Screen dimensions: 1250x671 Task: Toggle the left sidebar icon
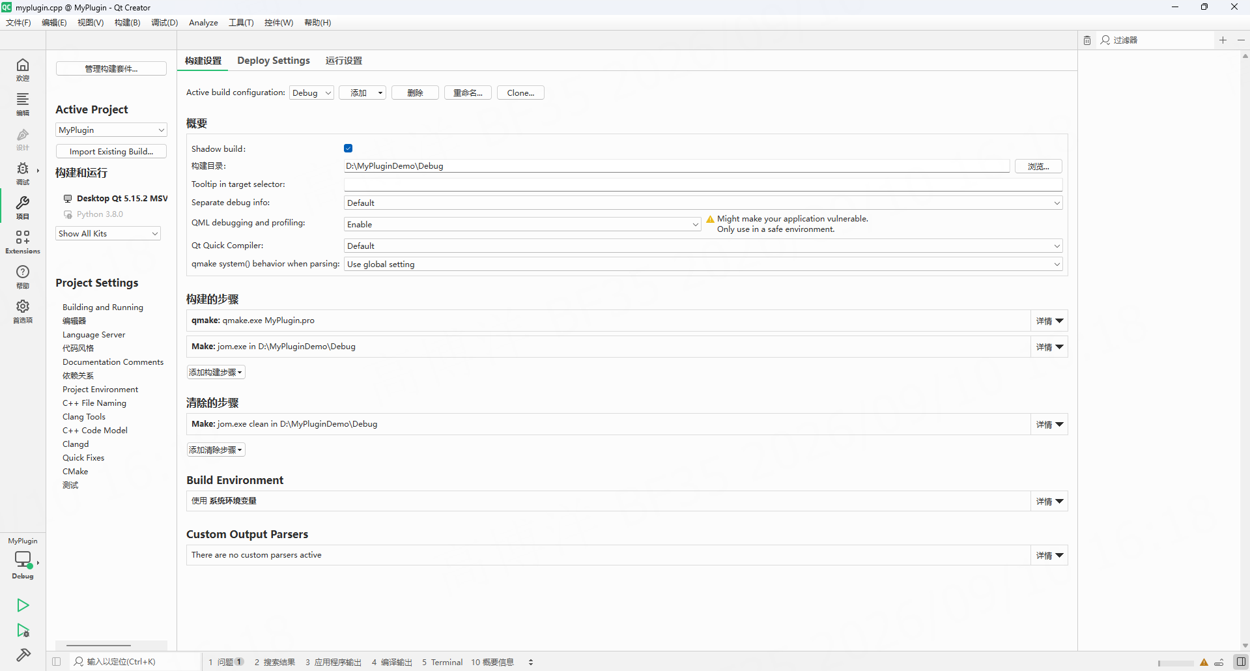[x=57, y=662]
